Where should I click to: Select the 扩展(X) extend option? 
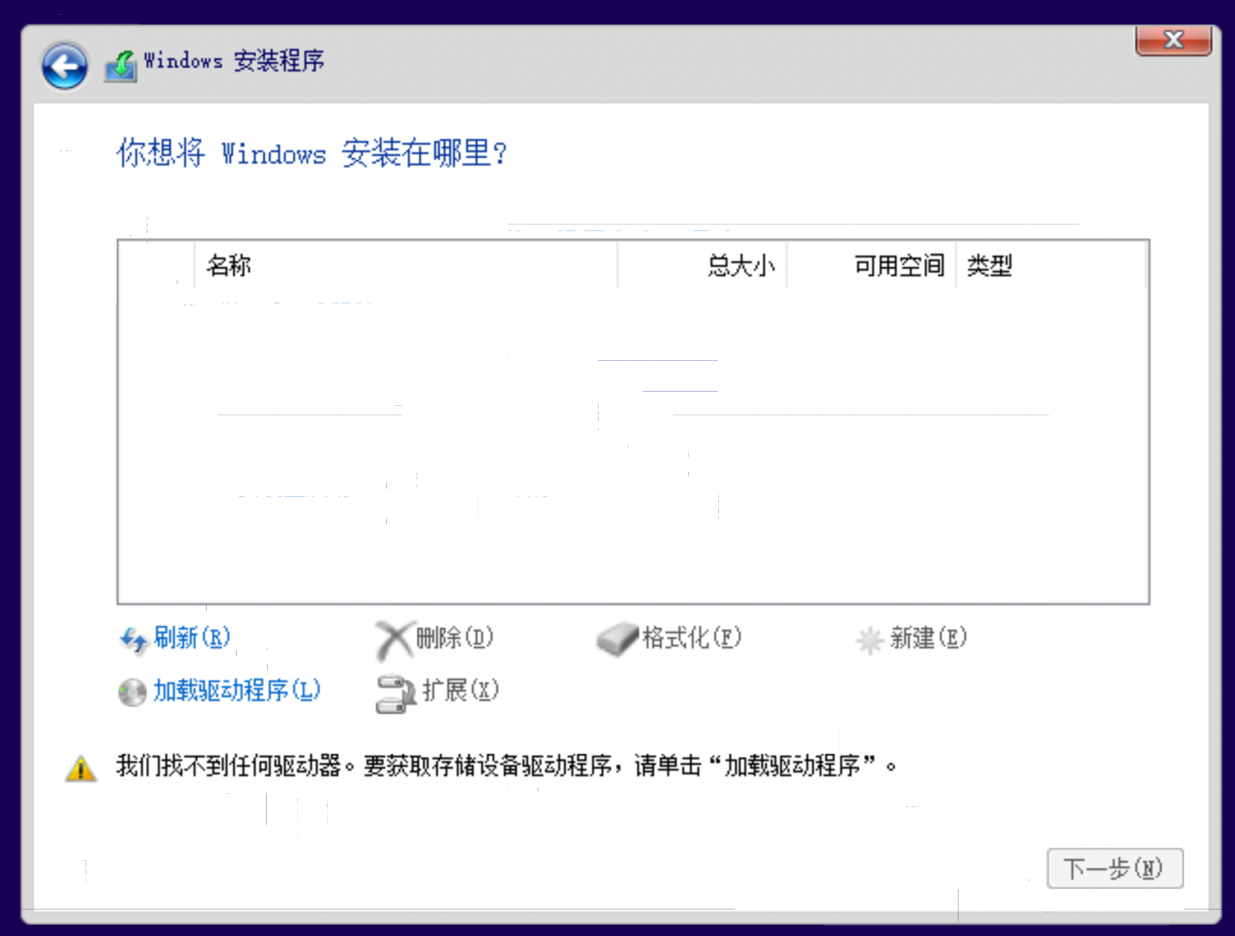pos(460,691)
